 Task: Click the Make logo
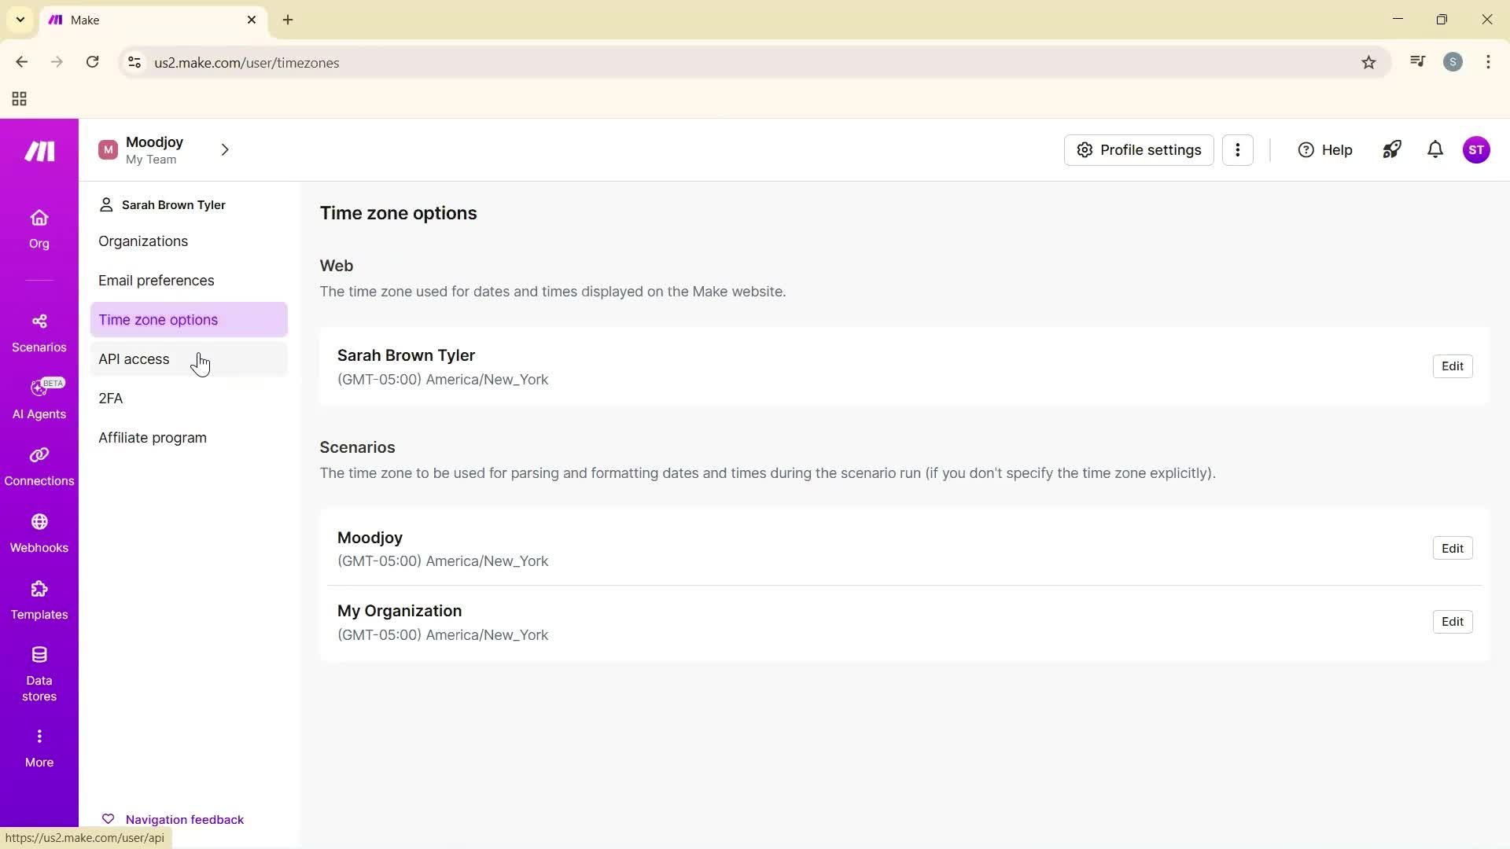(x=39, y=150)
